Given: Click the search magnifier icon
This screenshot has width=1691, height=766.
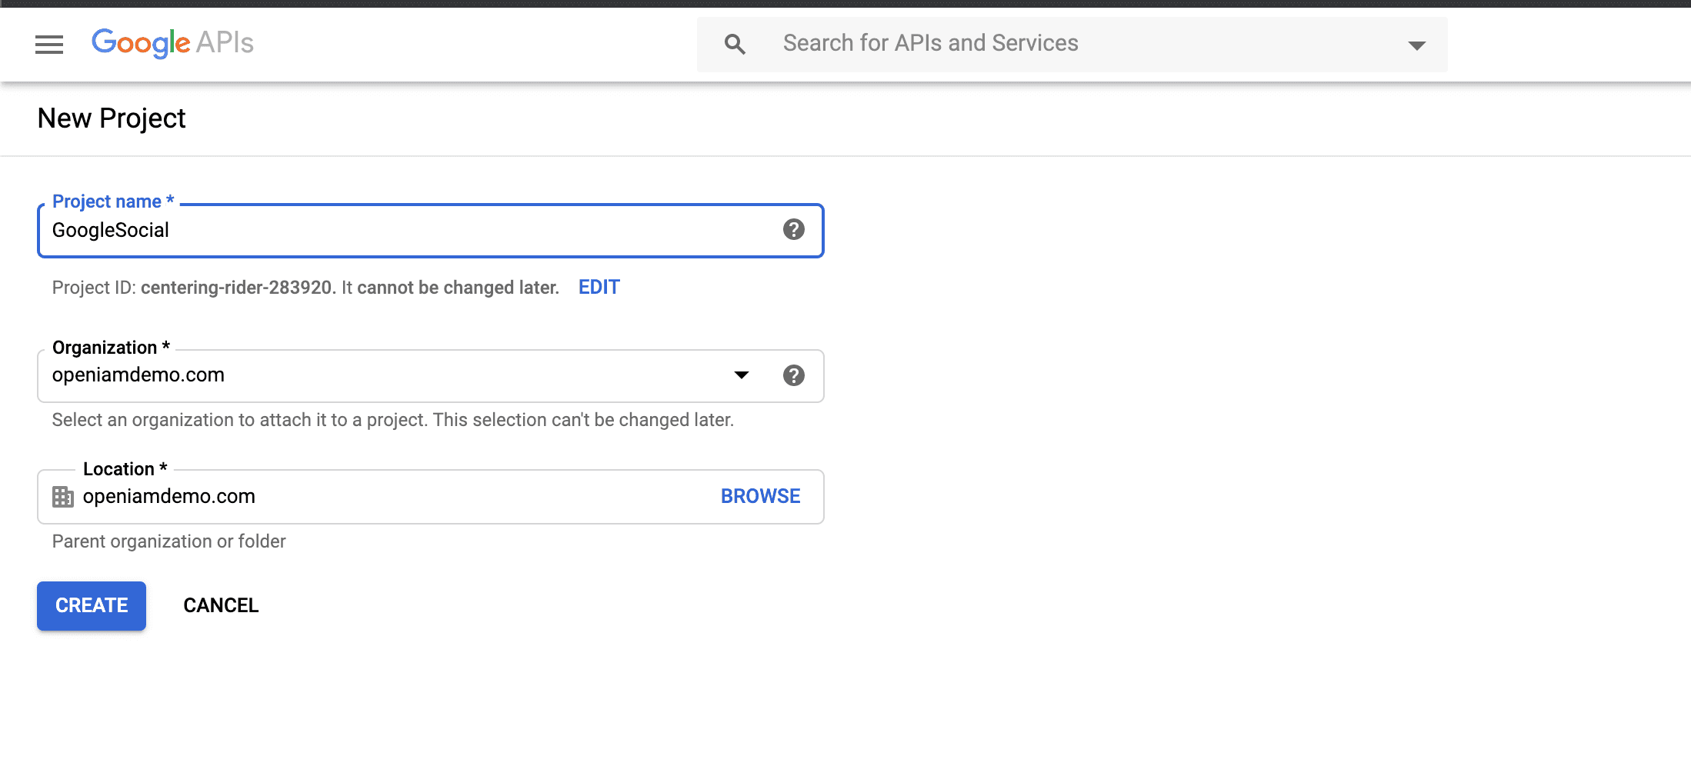Looking at the screenshot, I should point(735,44).
